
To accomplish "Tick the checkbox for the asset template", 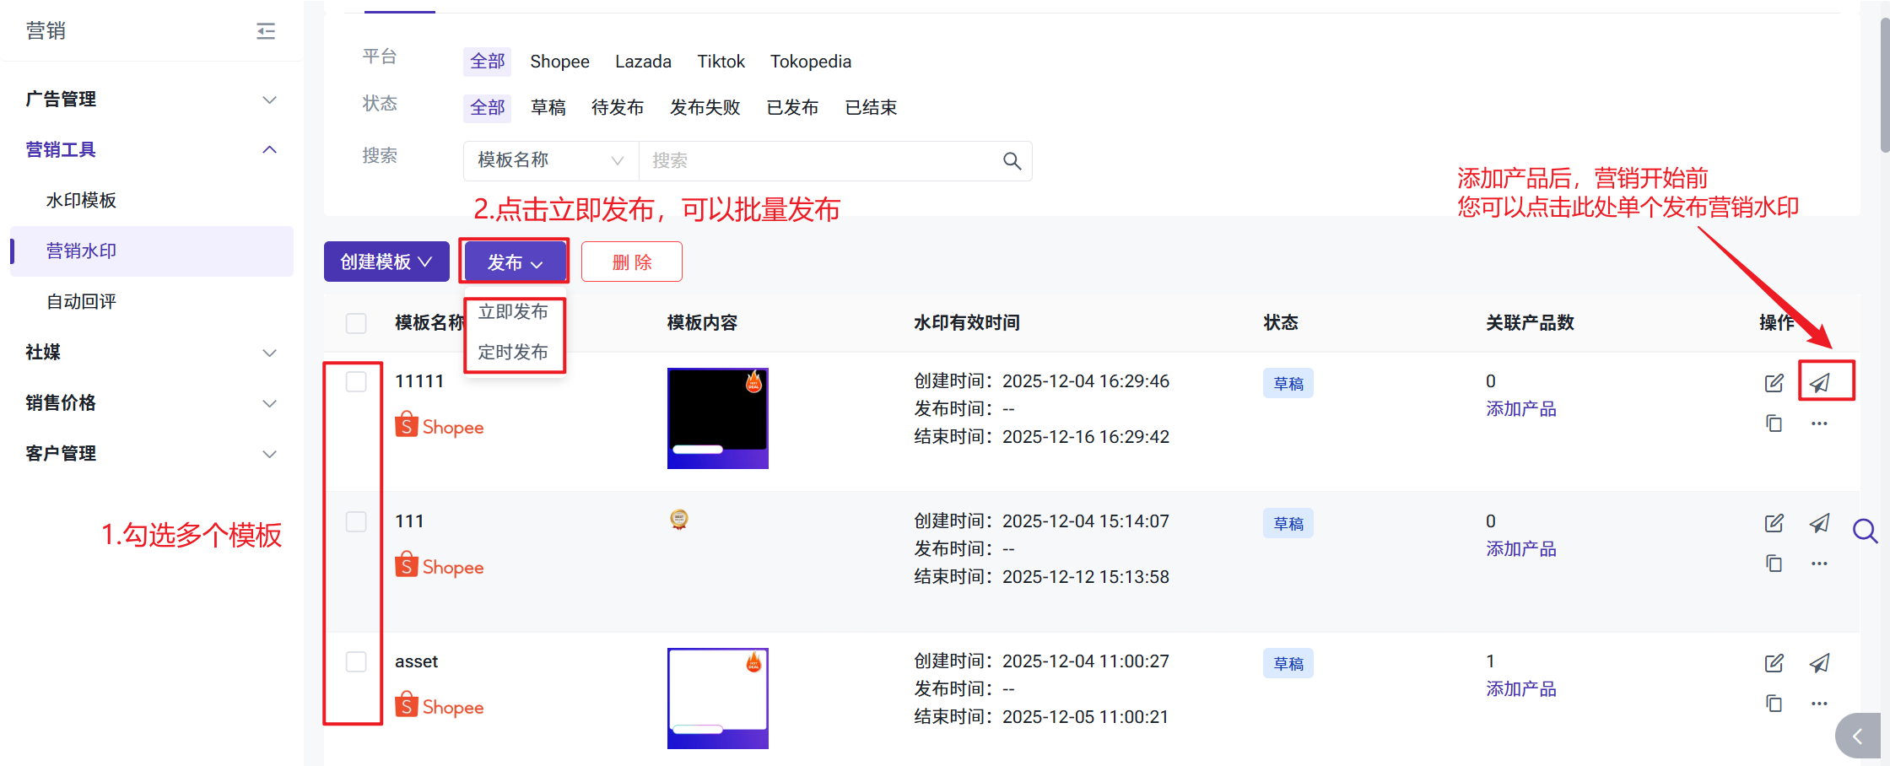I will click(x=356, y=661).
